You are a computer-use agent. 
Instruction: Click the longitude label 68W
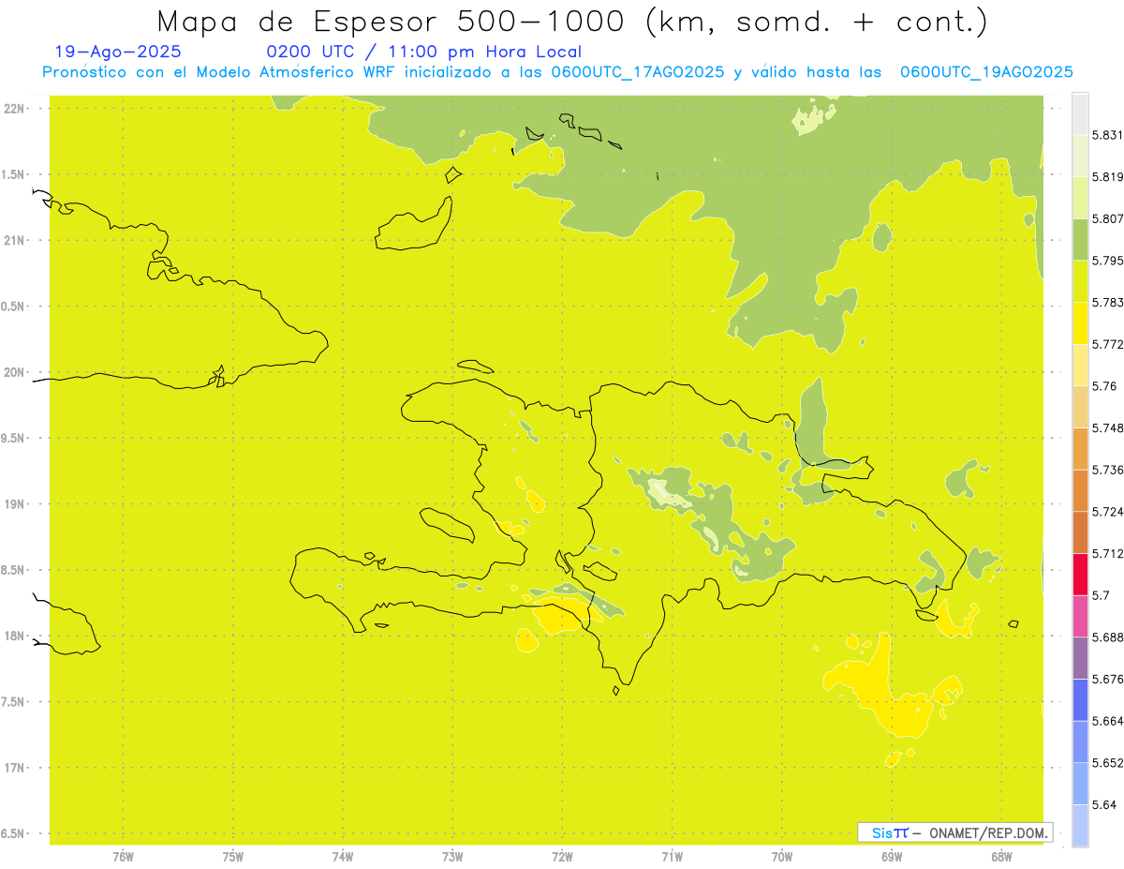click(1000, 857)
